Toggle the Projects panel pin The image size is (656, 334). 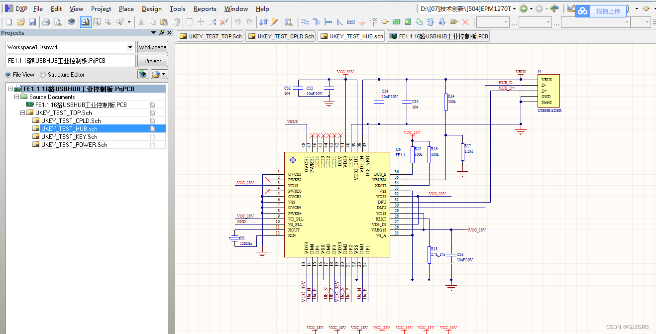[162, 32]
